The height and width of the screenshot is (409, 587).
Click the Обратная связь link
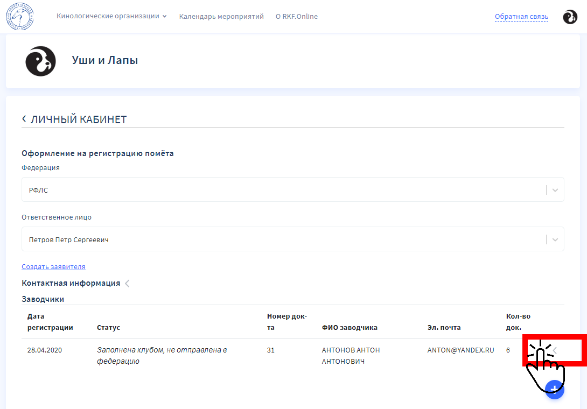(x=521, y=17)
